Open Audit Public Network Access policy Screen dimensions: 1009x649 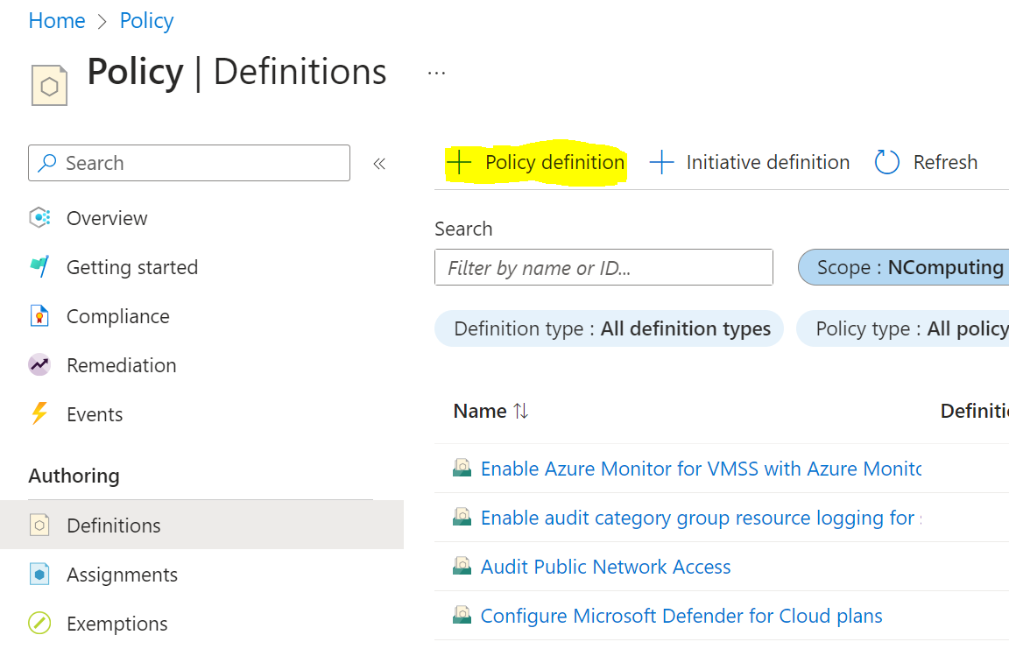coord(605,567)
